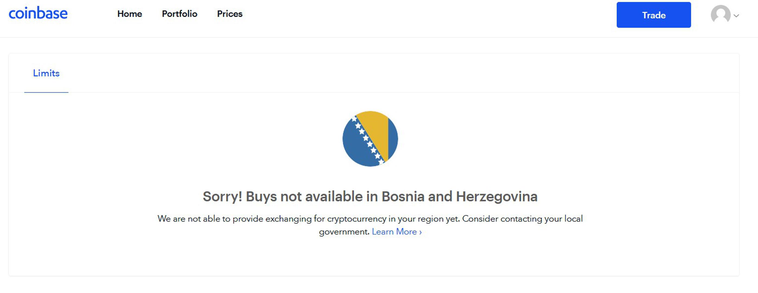This screenshot has width=758, height=293.
Task: Follow the Learn More link
Action: coord(394,232)
